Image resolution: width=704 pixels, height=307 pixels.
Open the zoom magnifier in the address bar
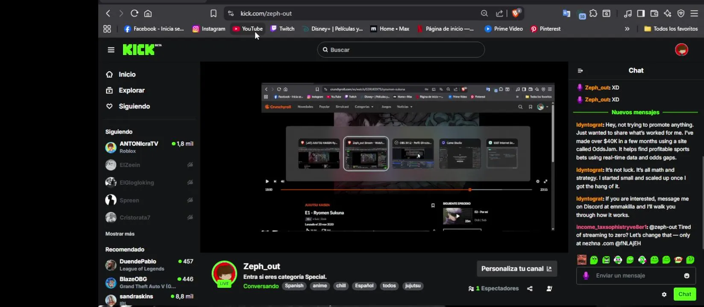(x=484, y=14)
